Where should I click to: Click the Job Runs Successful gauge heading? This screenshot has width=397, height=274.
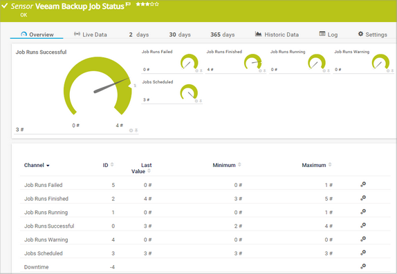coord(41,52)
